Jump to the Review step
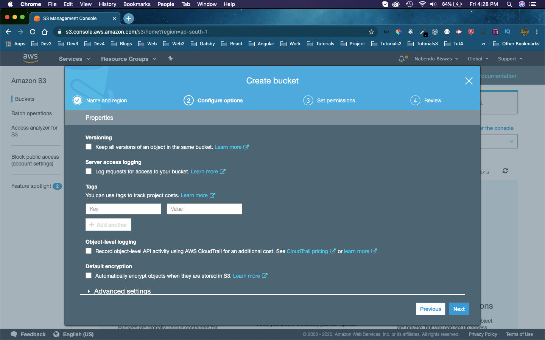This screenshot has width=545, height=340. [x=426, y=100]
